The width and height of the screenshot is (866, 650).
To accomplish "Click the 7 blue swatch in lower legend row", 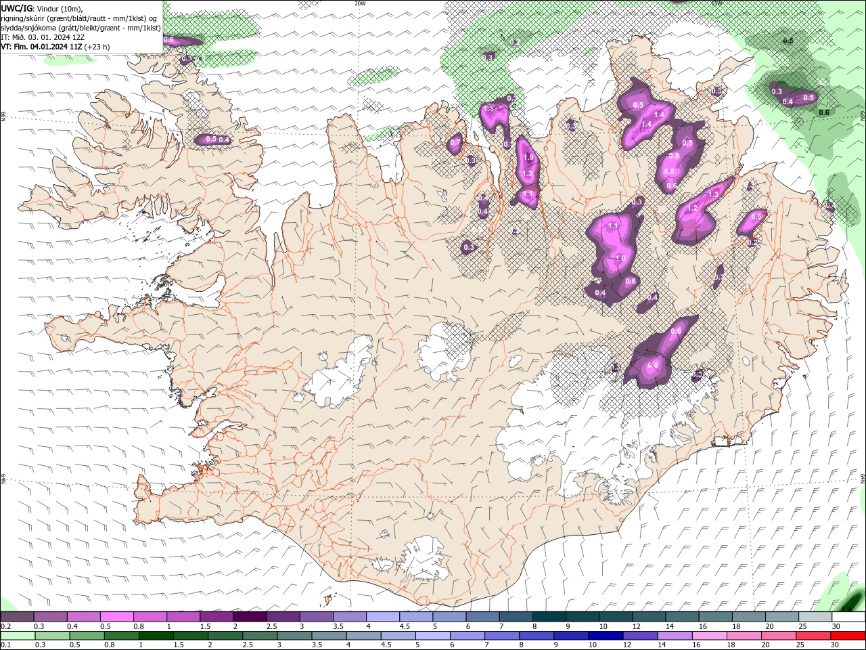I will pyautogui.click(x=501, y=636).
